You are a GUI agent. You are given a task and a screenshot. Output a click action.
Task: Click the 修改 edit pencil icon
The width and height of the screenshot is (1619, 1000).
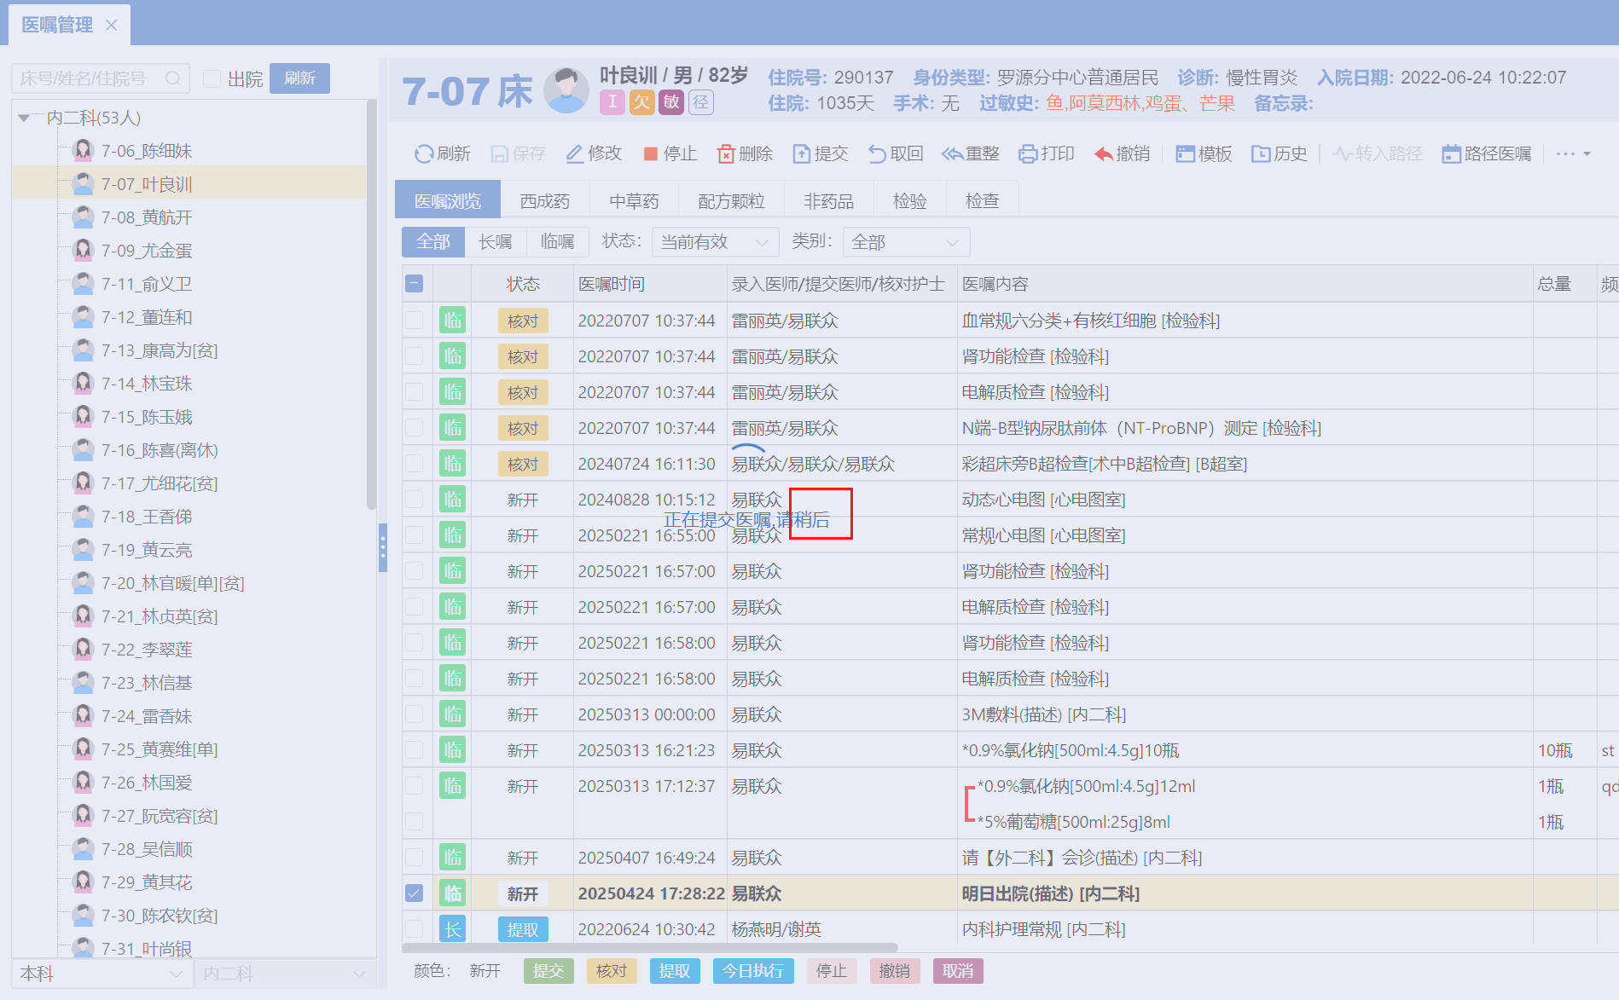(x=574, y=153)
